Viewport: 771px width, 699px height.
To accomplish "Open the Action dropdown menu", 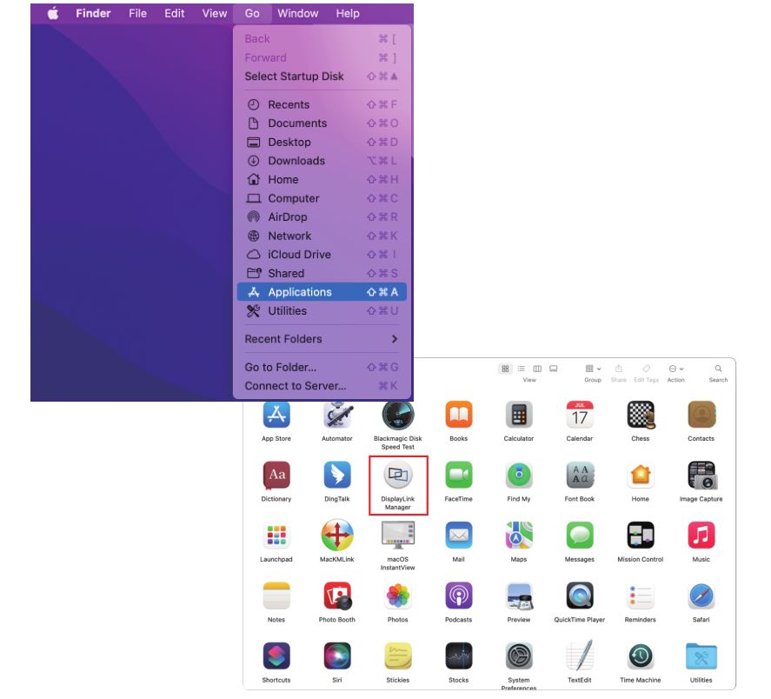I will tap(676, 369).
